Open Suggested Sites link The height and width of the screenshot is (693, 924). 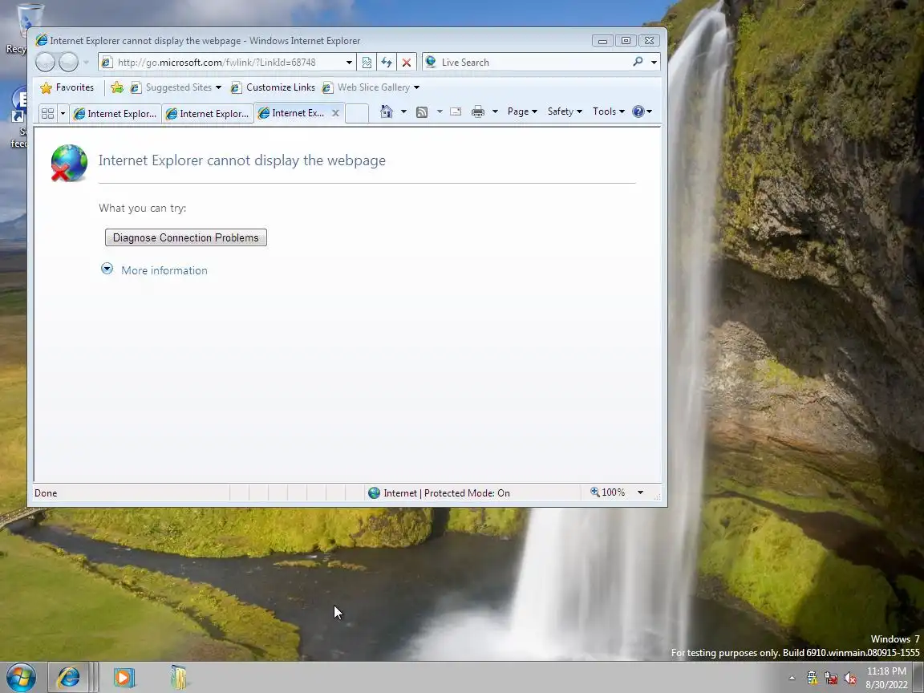point(176,87)
